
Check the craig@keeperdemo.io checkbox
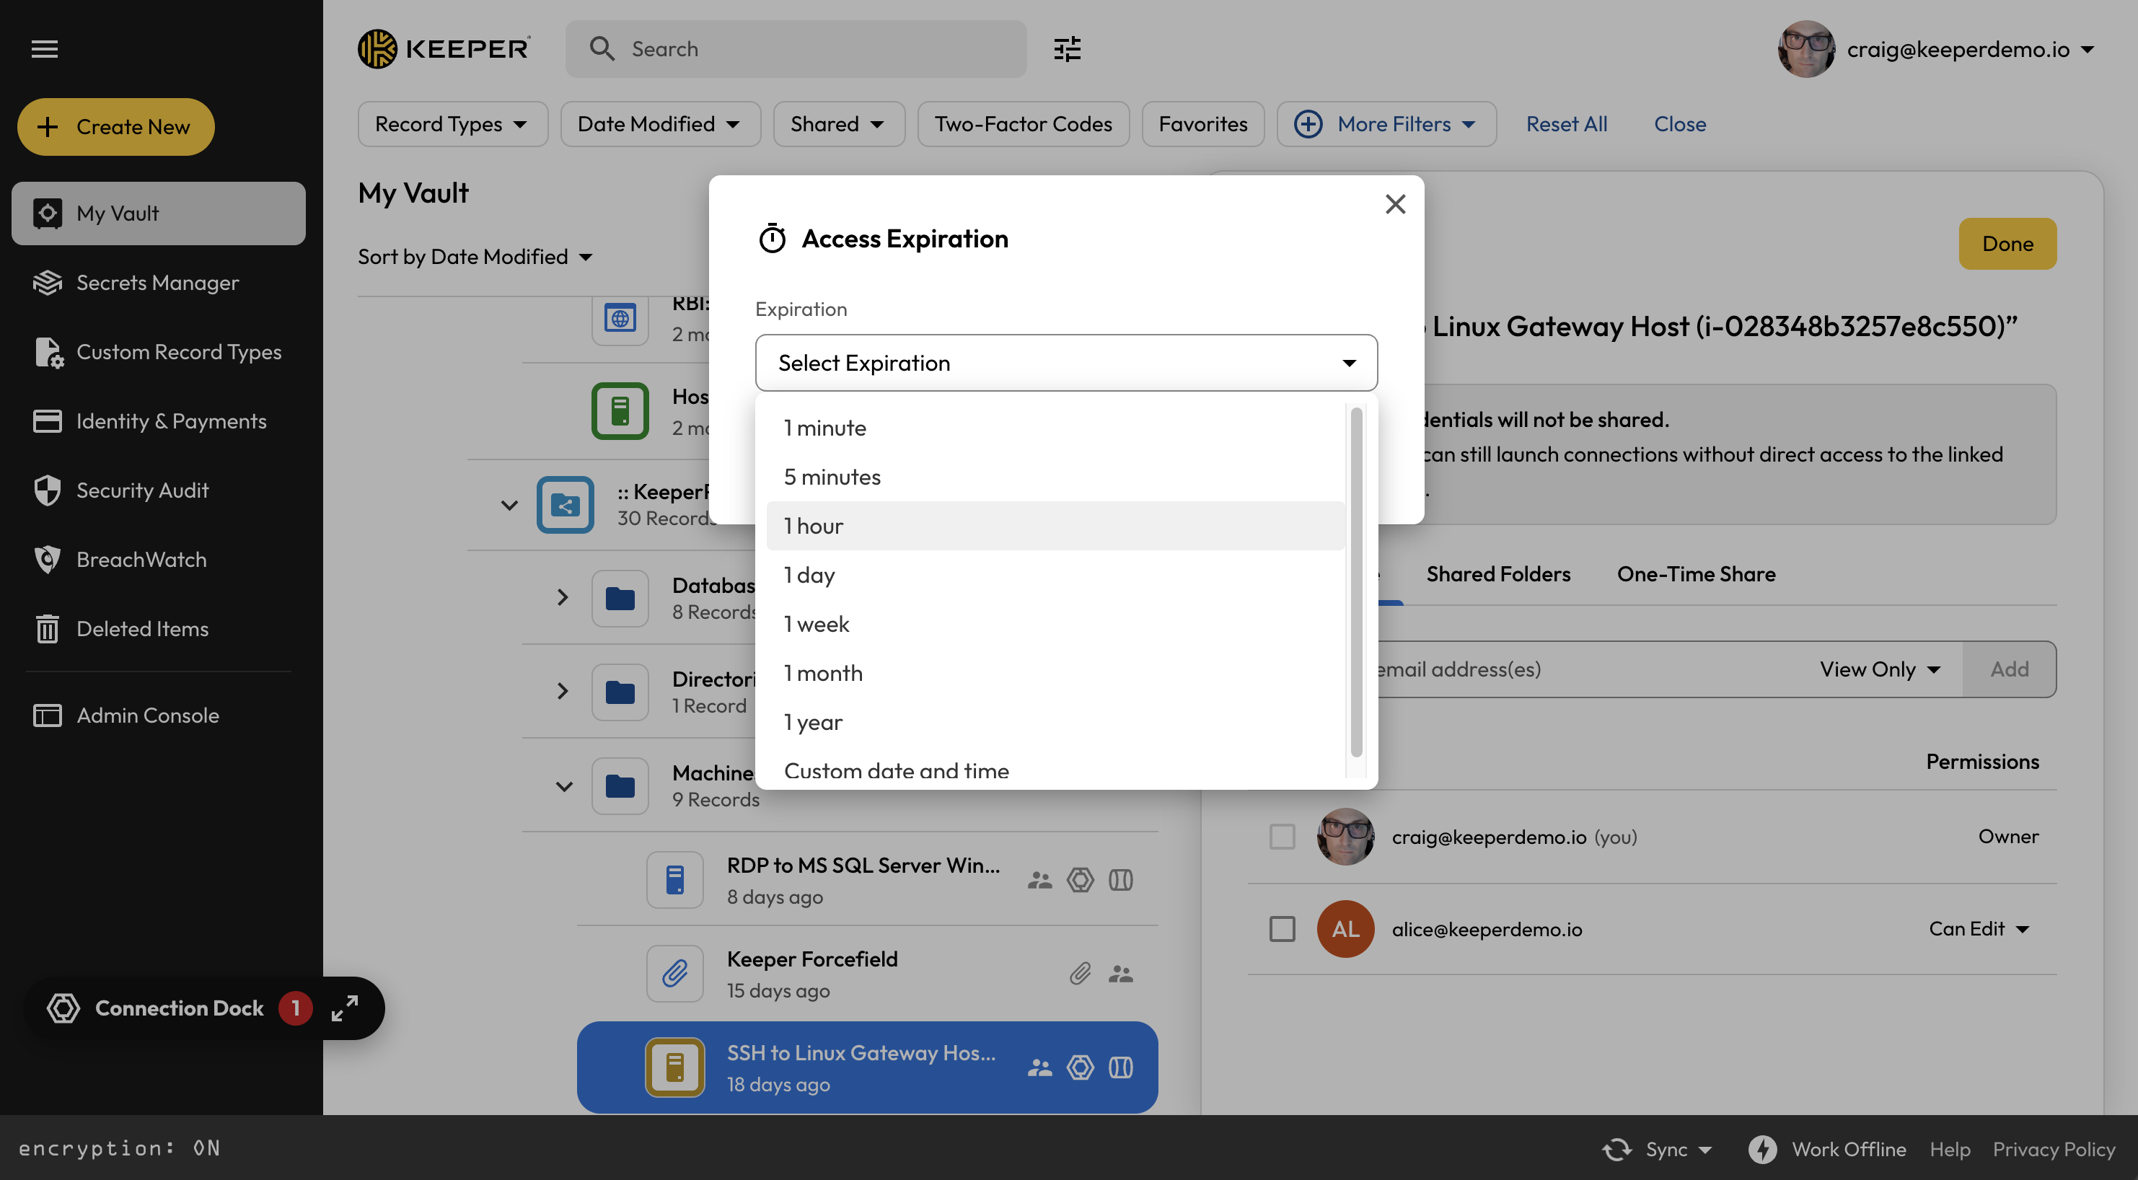[1282, 836]
